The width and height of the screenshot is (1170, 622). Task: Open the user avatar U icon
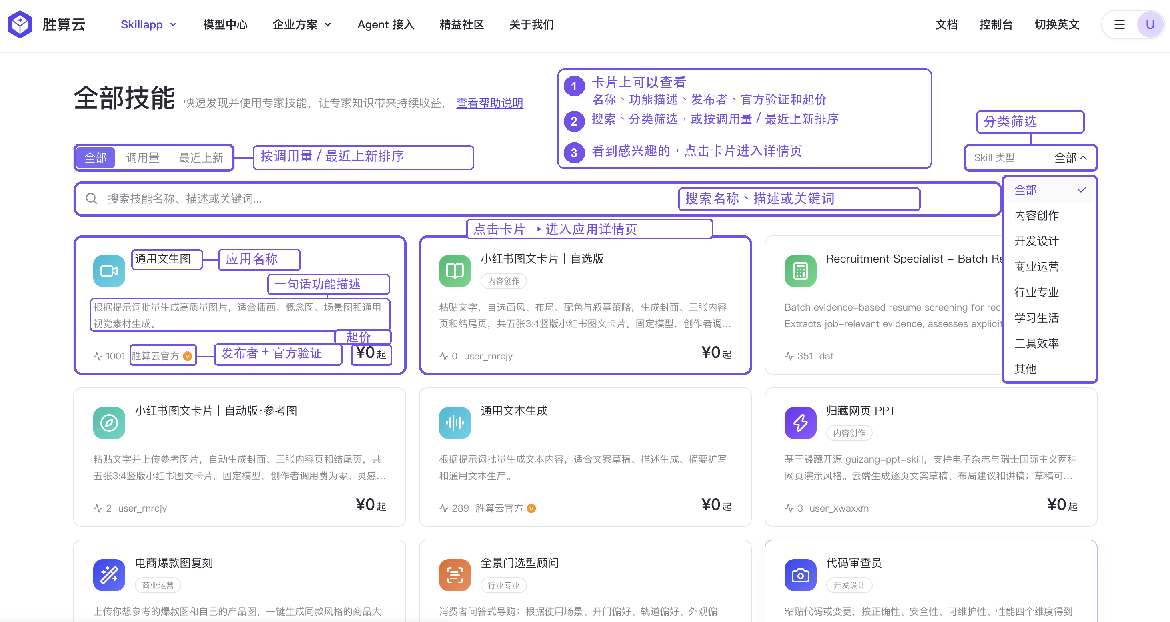click(1150, 24)
